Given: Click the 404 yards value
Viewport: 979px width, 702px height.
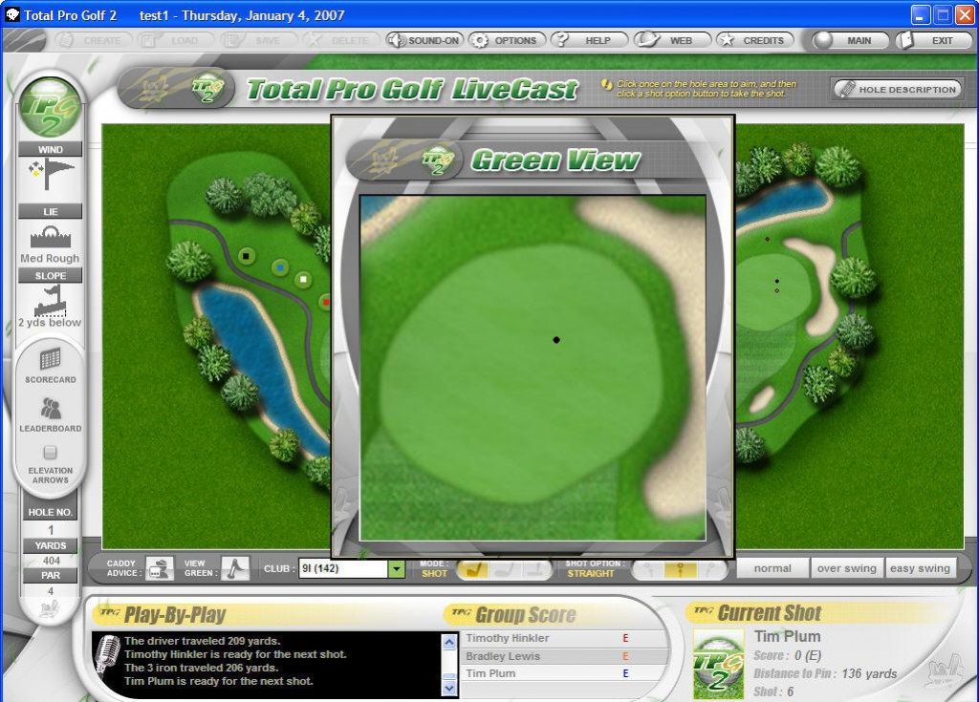Looking at the screenshot, I should [x=52, y=561].
